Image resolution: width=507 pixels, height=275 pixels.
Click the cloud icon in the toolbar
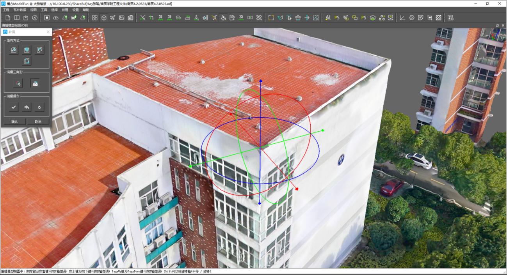[x=56, y=18]
